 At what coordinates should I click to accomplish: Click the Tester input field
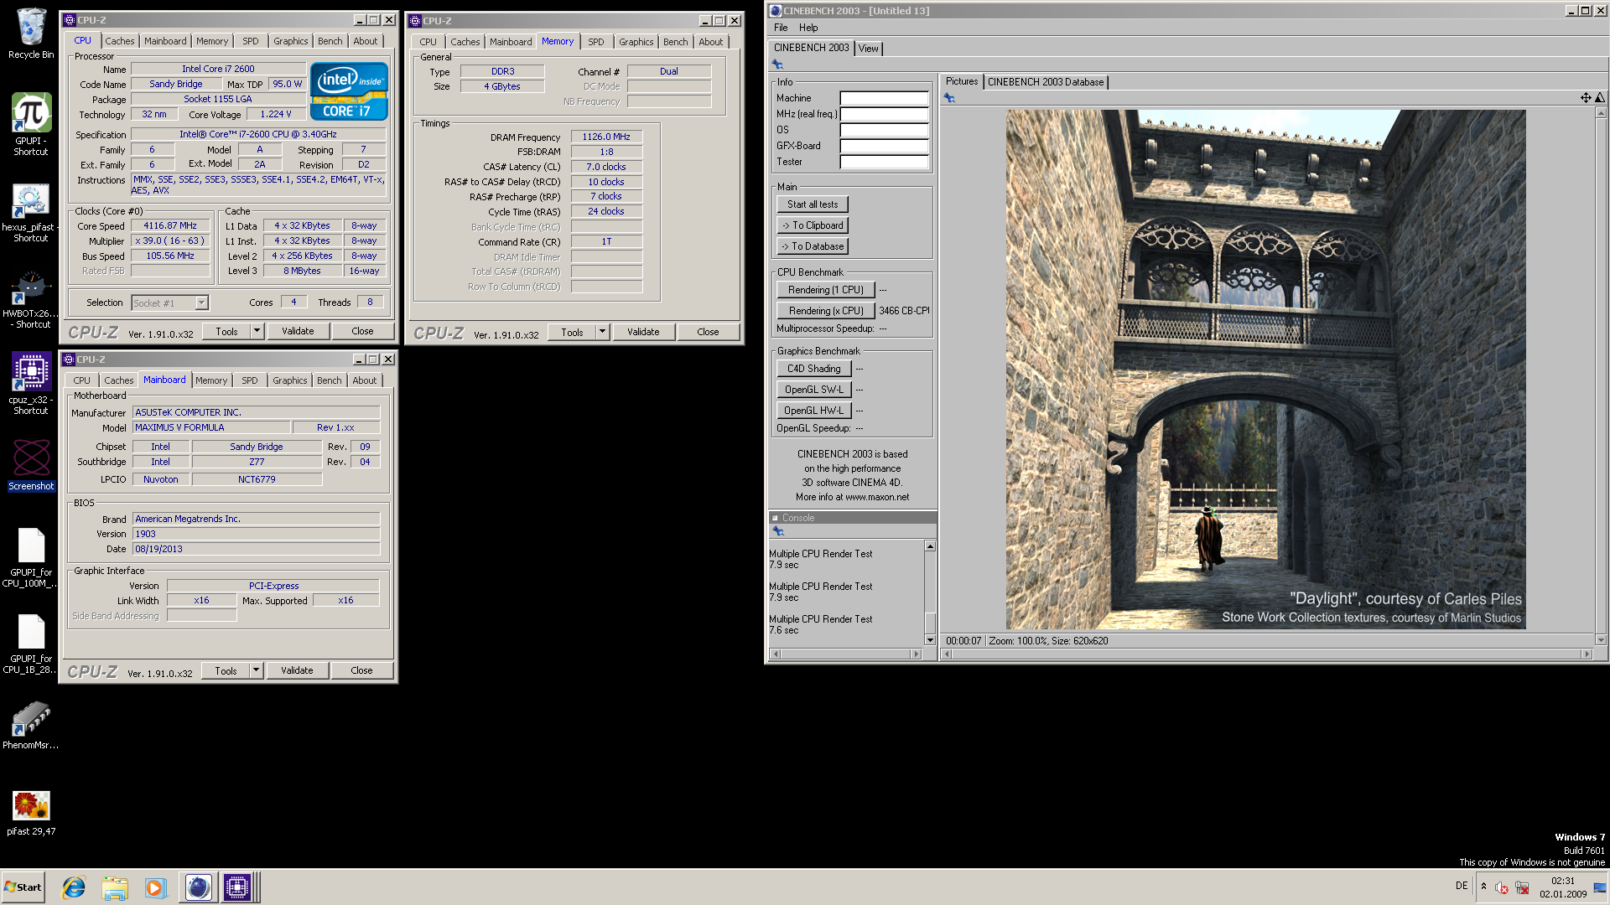click(884, 162)
